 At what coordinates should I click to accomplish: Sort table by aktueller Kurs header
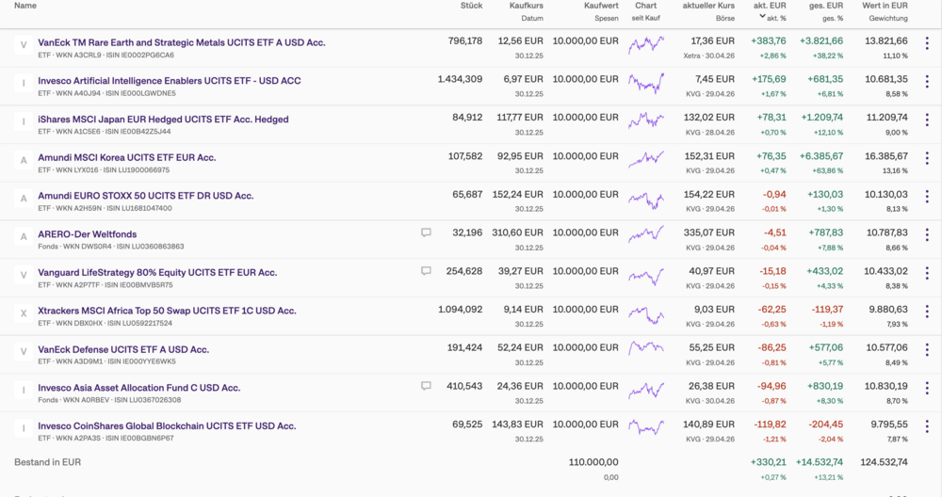click(708, 6)
